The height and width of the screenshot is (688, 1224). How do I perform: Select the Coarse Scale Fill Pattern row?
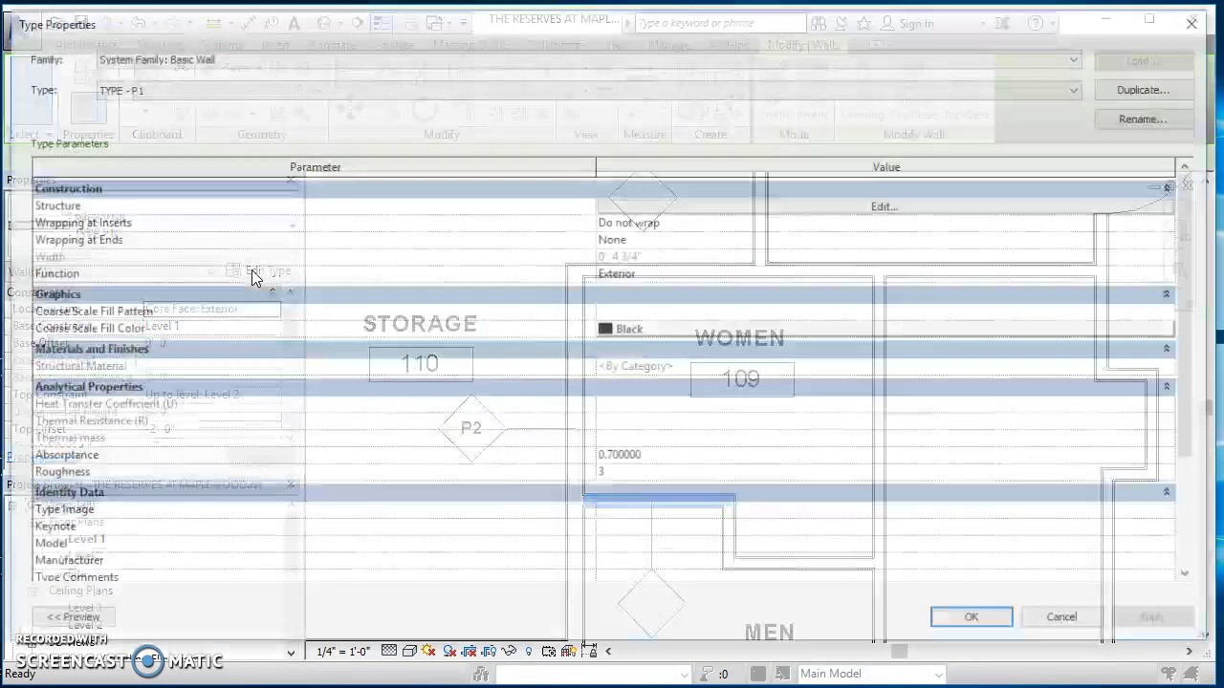point(603,312)
